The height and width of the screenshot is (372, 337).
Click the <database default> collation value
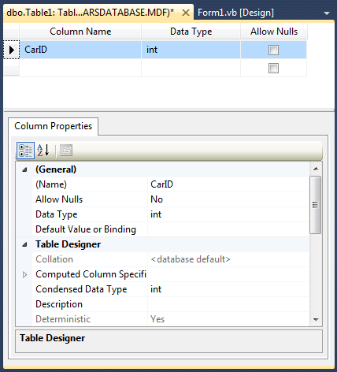(x=191, y=259)
